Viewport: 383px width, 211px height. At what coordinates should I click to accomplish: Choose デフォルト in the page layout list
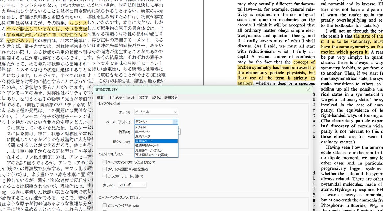[x=156, y=127]
